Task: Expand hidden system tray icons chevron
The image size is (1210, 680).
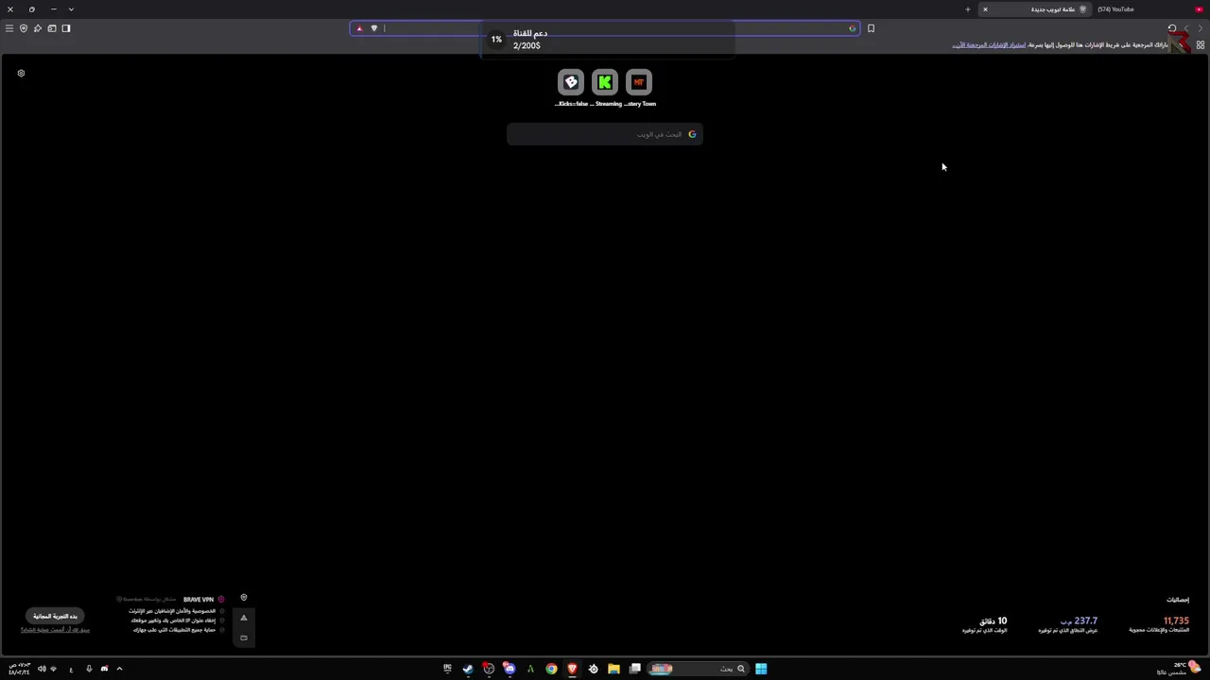Action: pos(119,669)
